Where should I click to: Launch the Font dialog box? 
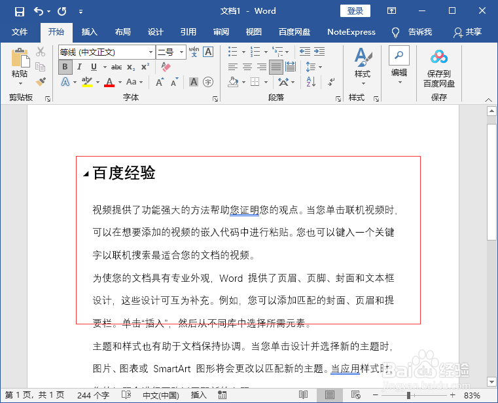tap(215, 99)
